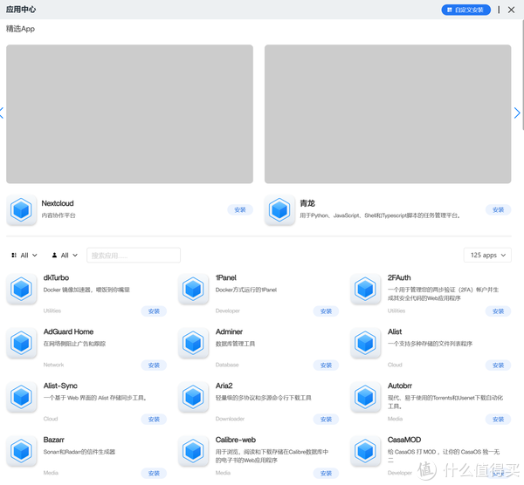Image resolution: width=524 pixels, height=485 pixels.
Task: Install Aria2 with its 安装 button
Action: coord(326,420)
